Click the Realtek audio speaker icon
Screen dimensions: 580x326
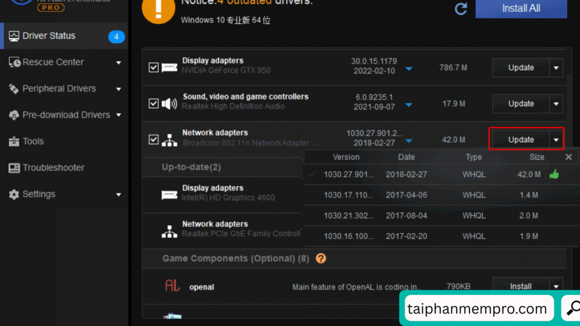[169, 104]
